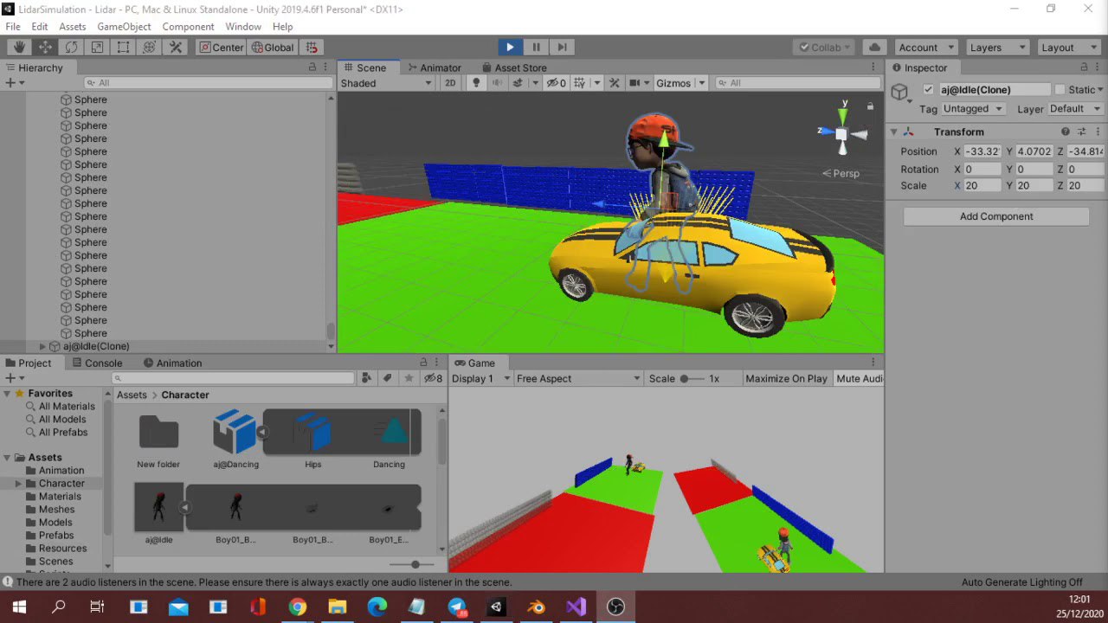1108x623 pixels.
Task: Select the Transform tool
Action: (149, 48)
